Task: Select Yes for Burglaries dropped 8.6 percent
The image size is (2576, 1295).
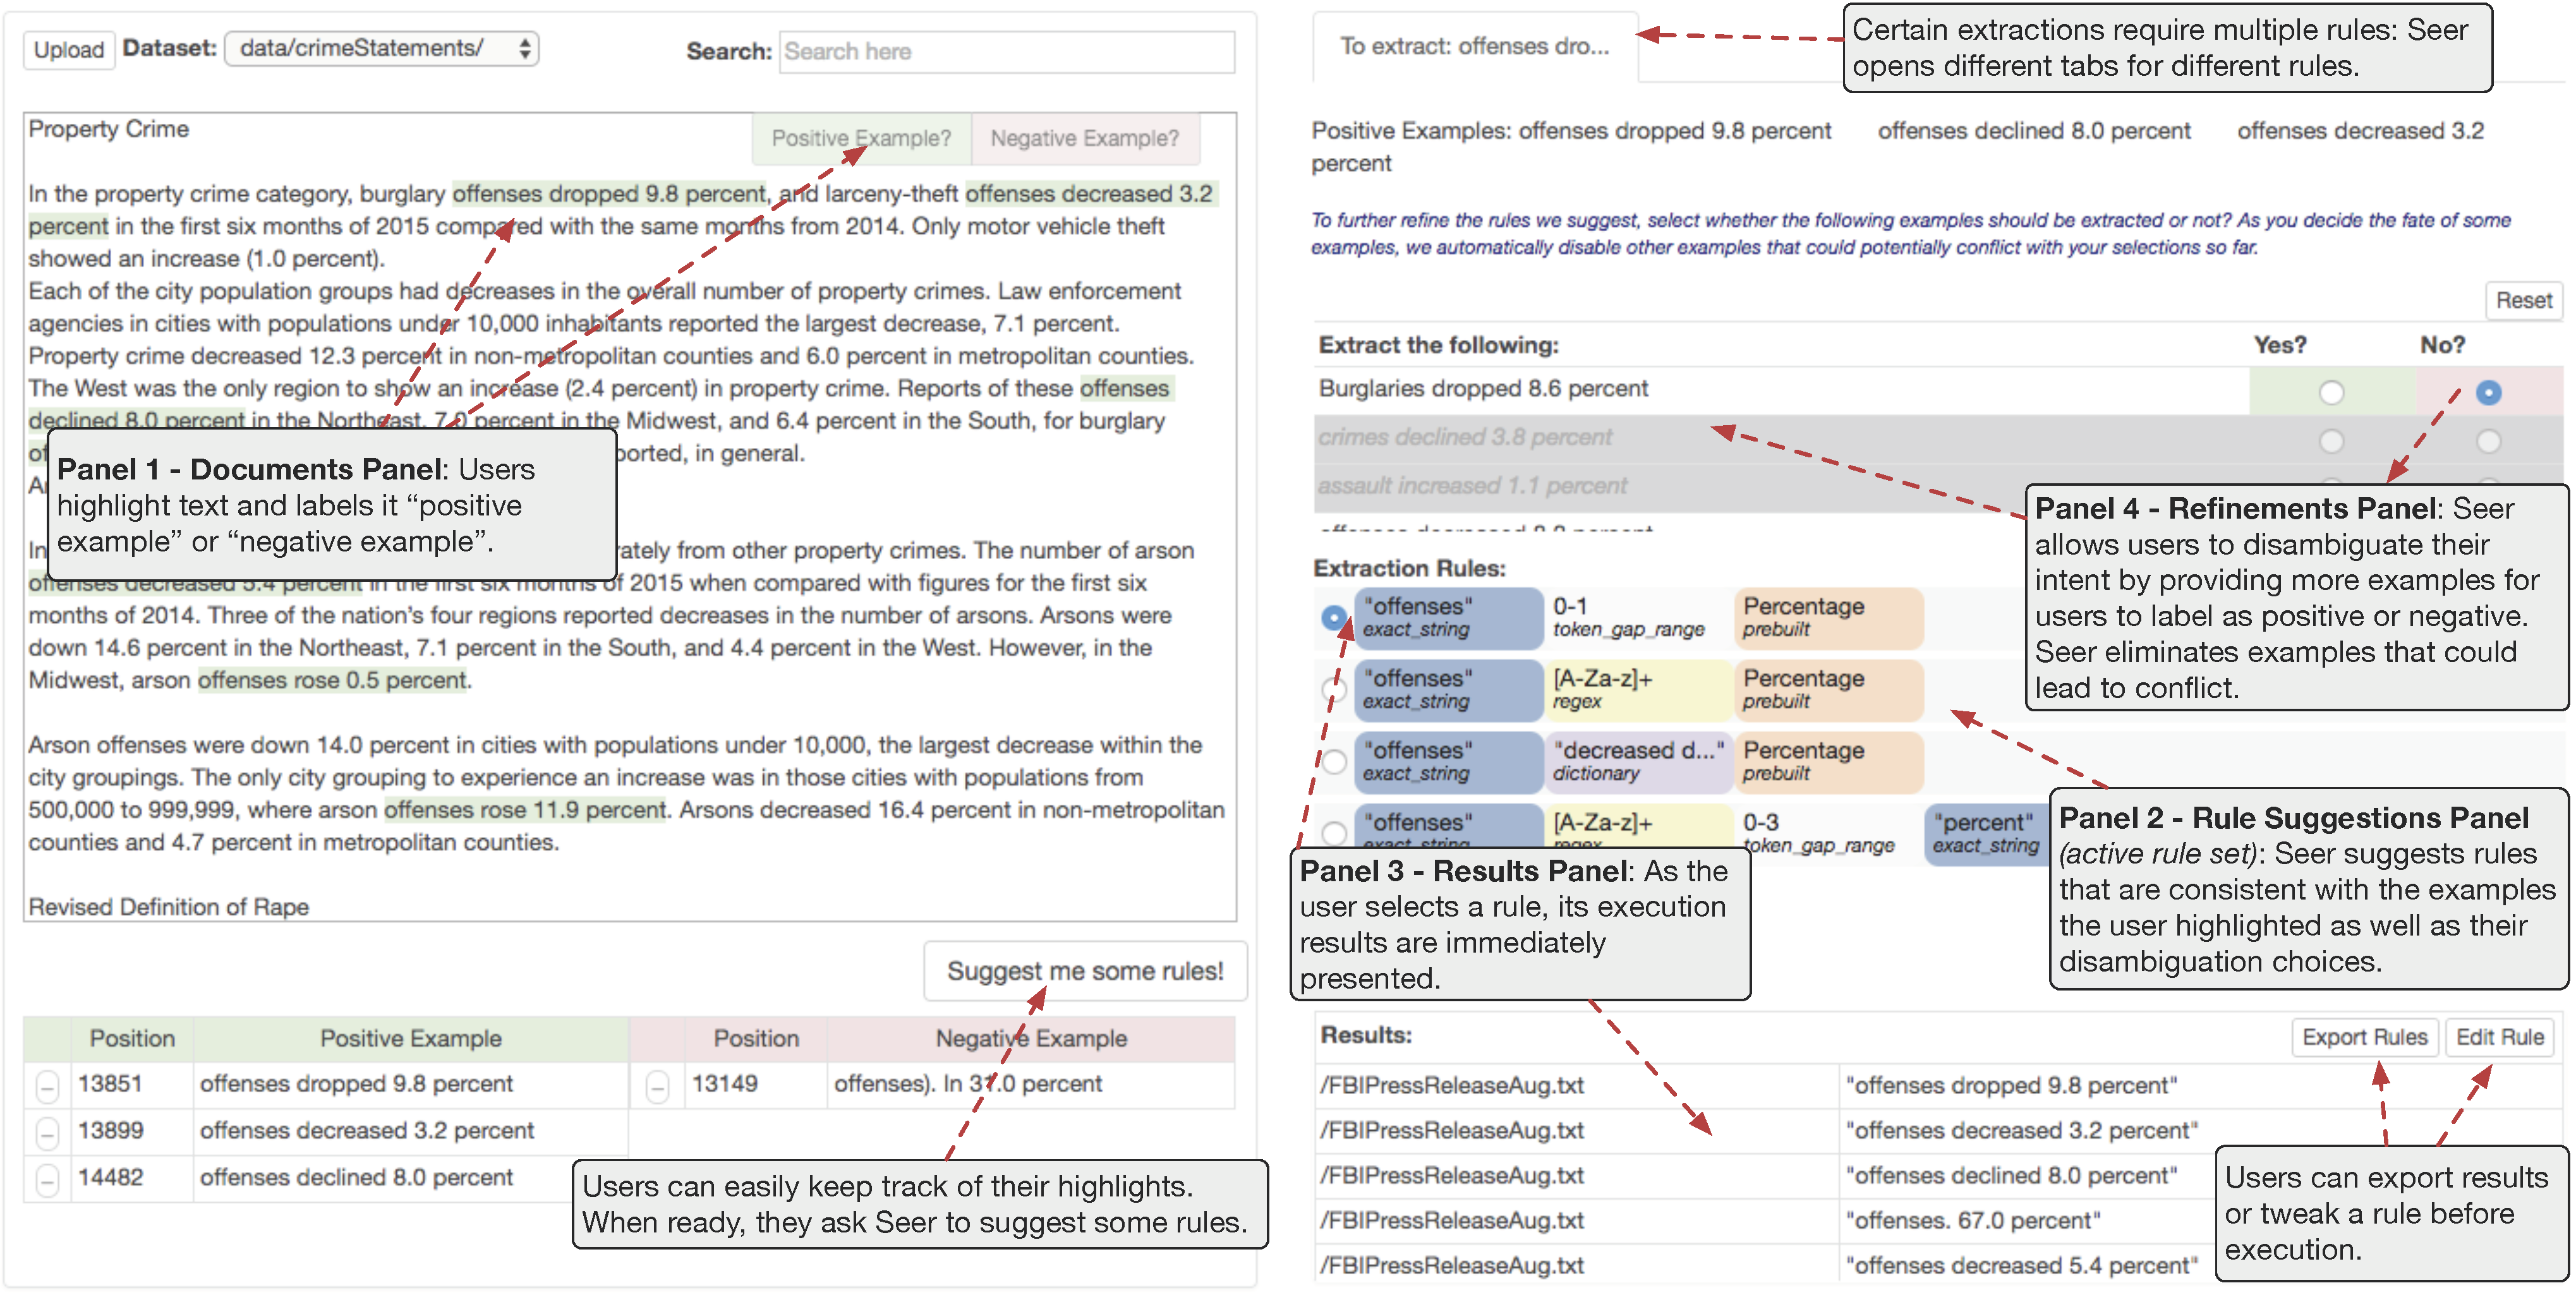Action: pos(2331,393)
